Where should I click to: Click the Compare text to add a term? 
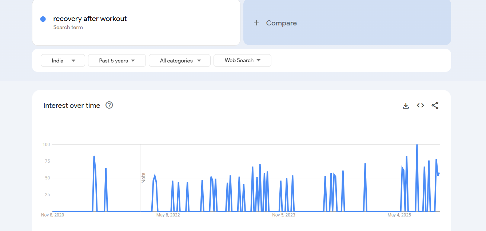tap(281, 23)
